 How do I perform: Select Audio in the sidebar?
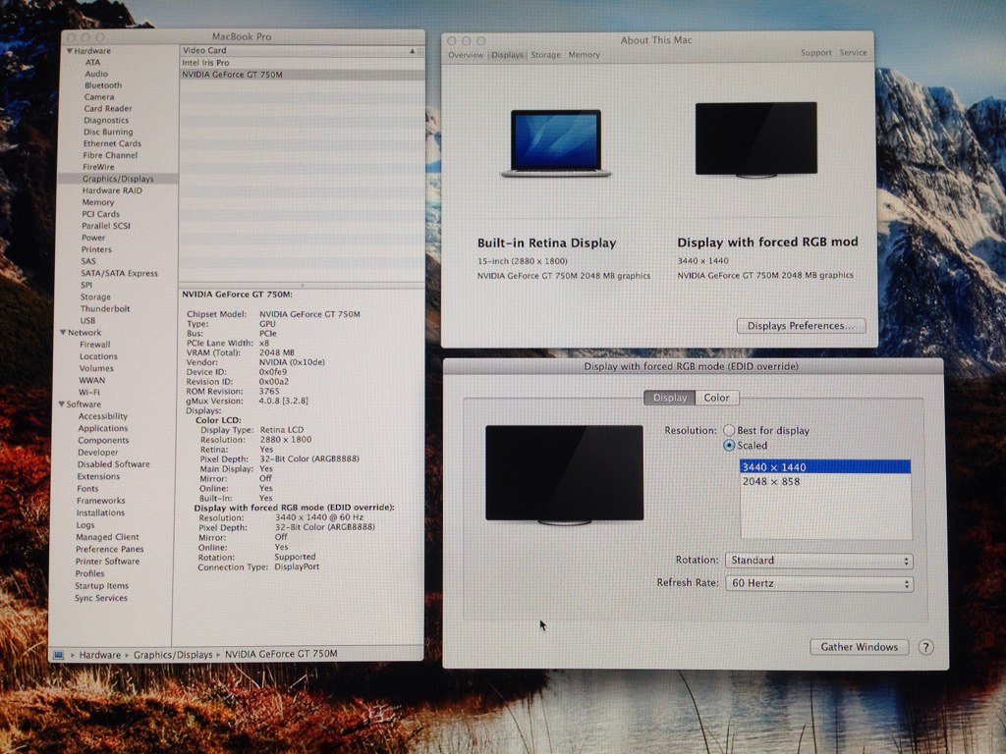(96, 74)
